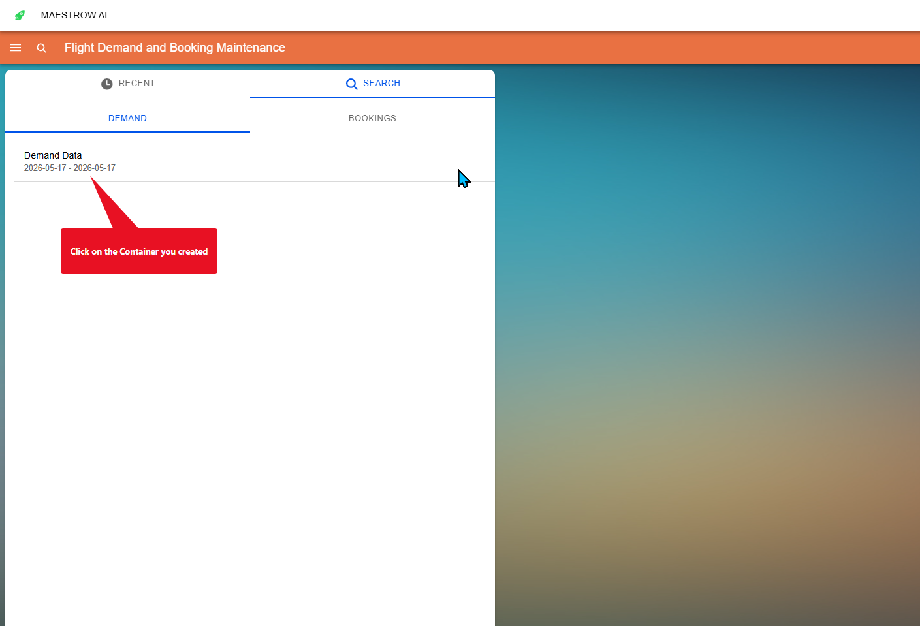Click the search magnifier icon in orange header
The width and height of the screenshot is (920, 626).
pos(41,48)
